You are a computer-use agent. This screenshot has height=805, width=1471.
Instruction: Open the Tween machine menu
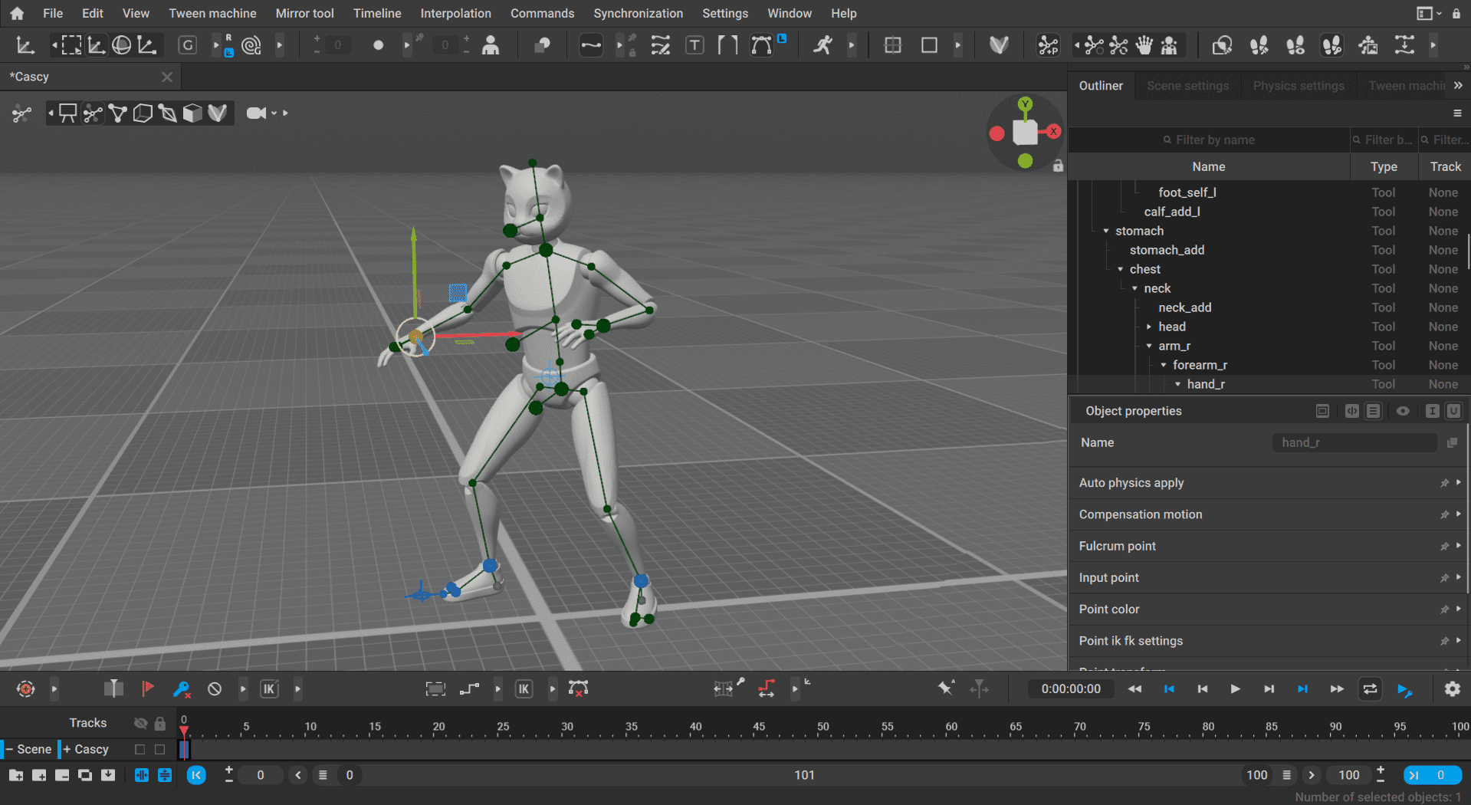212,13
